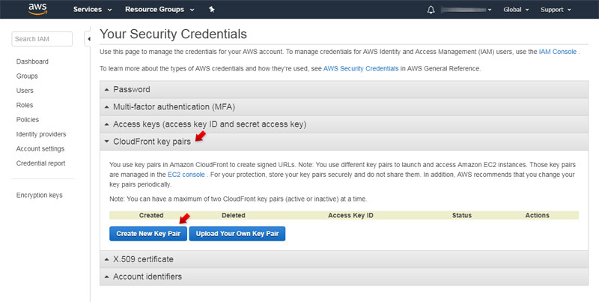Expand the Access keys section
Image resolution: width=599 pixels, height=302 pixels.
[x=344, y=124]
